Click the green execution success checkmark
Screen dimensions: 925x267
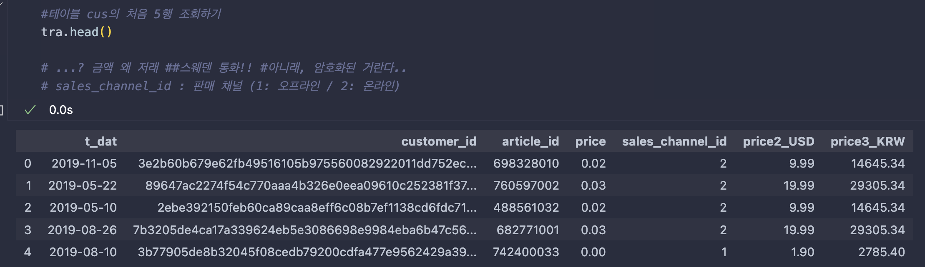click(30, 110)
